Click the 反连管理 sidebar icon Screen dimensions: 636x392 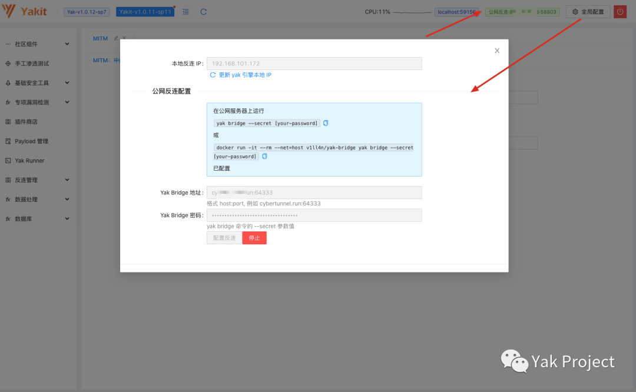[x=8, y=180]
